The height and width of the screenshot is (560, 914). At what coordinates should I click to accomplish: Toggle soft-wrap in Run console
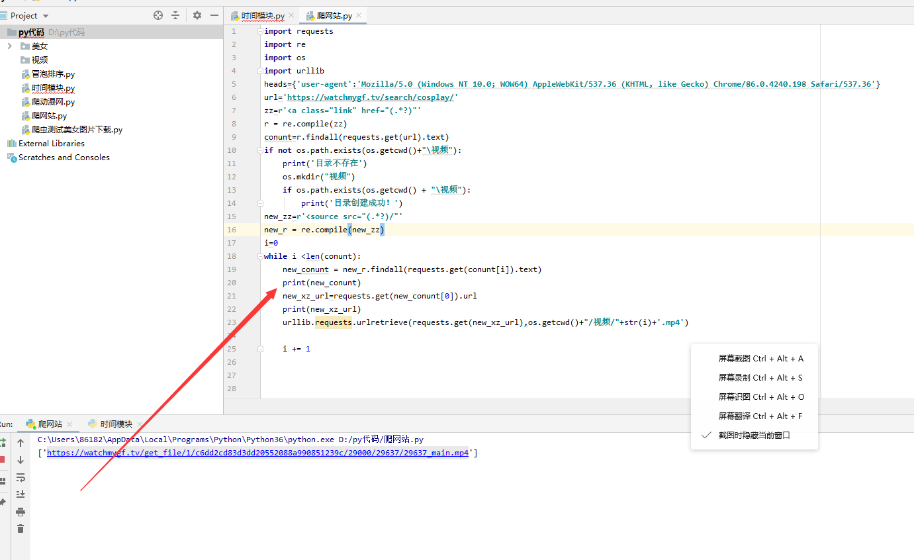(x=21, y=477)
